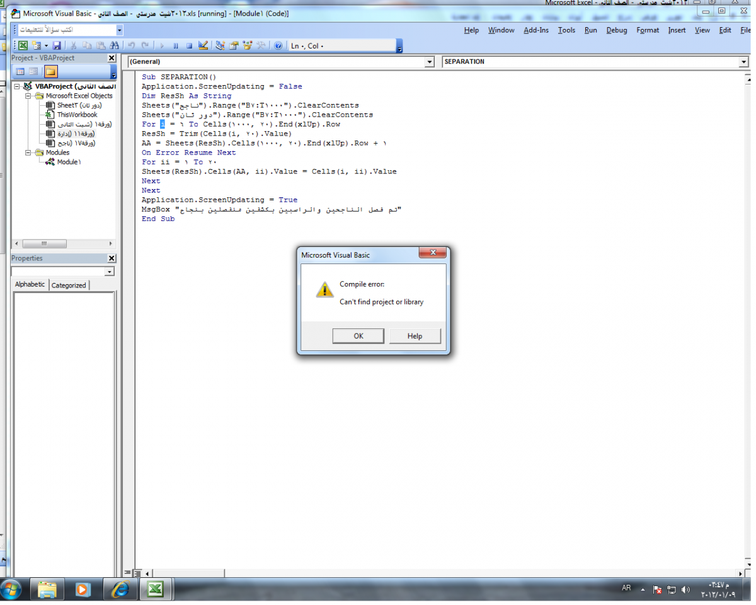This screenshot has height=605, width=756.
Task: Open the Tools menu
Action: [x=566, y=30]
